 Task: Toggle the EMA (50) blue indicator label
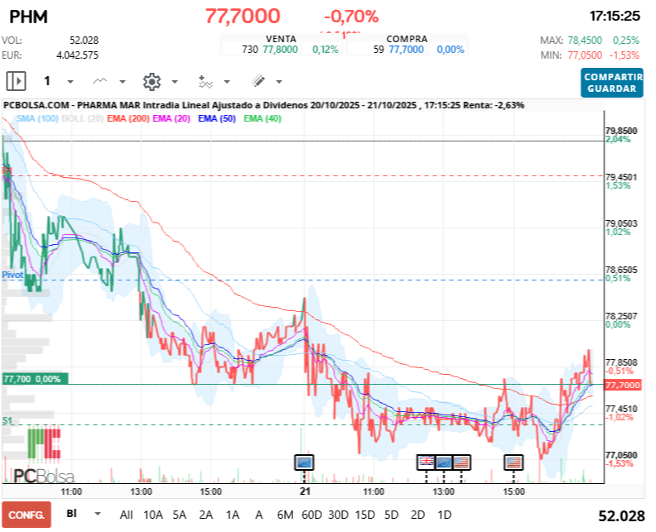click(x=216, y=119)
